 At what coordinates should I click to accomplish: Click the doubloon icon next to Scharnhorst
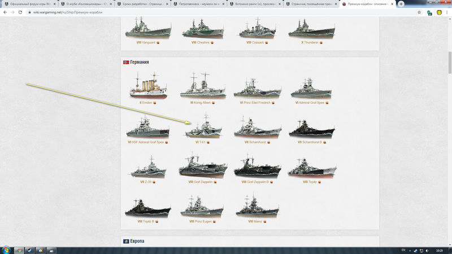click(x=268, y=142)
